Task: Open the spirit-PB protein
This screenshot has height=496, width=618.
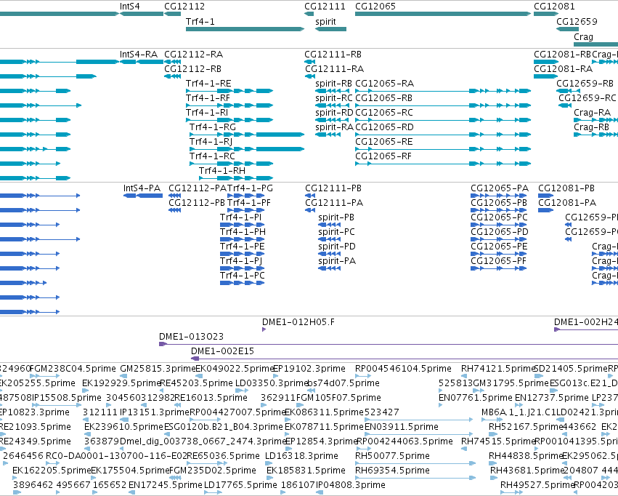Action: pos(330,225)
